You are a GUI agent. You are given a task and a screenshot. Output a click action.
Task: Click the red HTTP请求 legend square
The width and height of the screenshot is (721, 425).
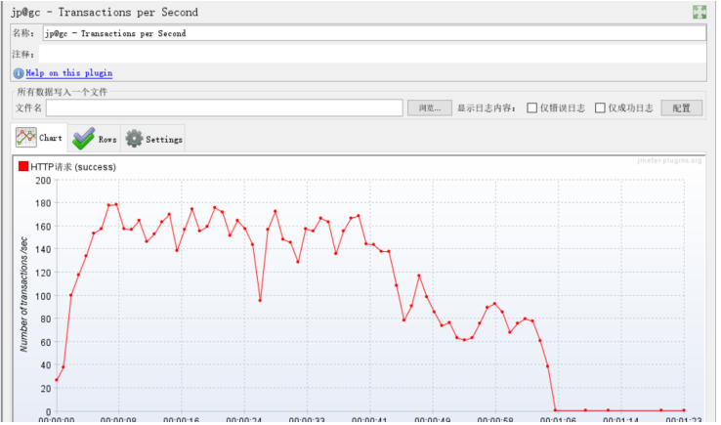[x=23, y=166]
